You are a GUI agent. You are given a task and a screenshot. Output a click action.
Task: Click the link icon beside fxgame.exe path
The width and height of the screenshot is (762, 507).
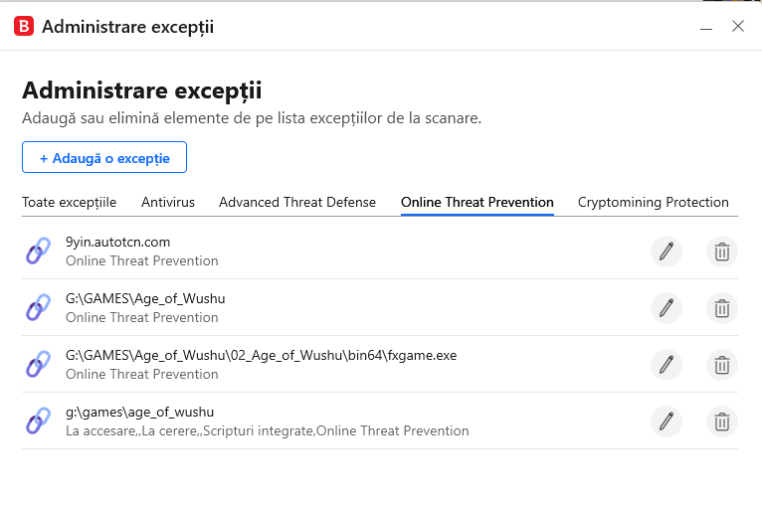coord(39,364)
